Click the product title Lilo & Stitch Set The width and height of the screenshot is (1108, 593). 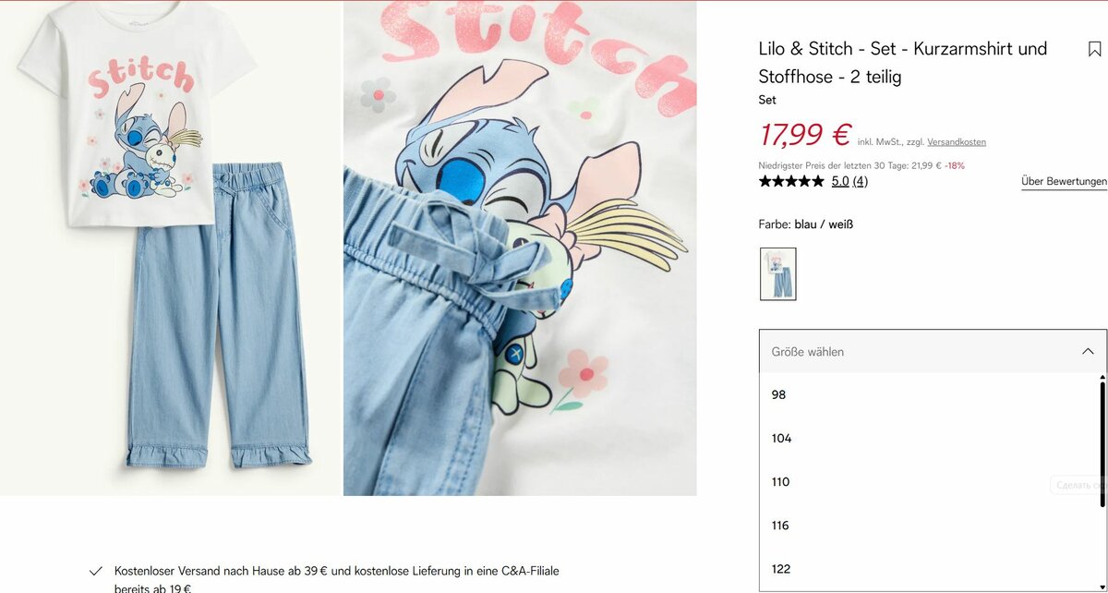click(x=903, y=62)
